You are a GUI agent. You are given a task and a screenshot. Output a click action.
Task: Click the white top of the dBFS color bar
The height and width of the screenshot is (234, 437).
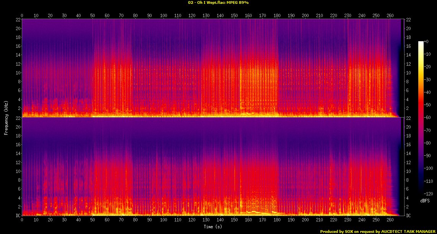pyautogui.click(x=421, y=43)
